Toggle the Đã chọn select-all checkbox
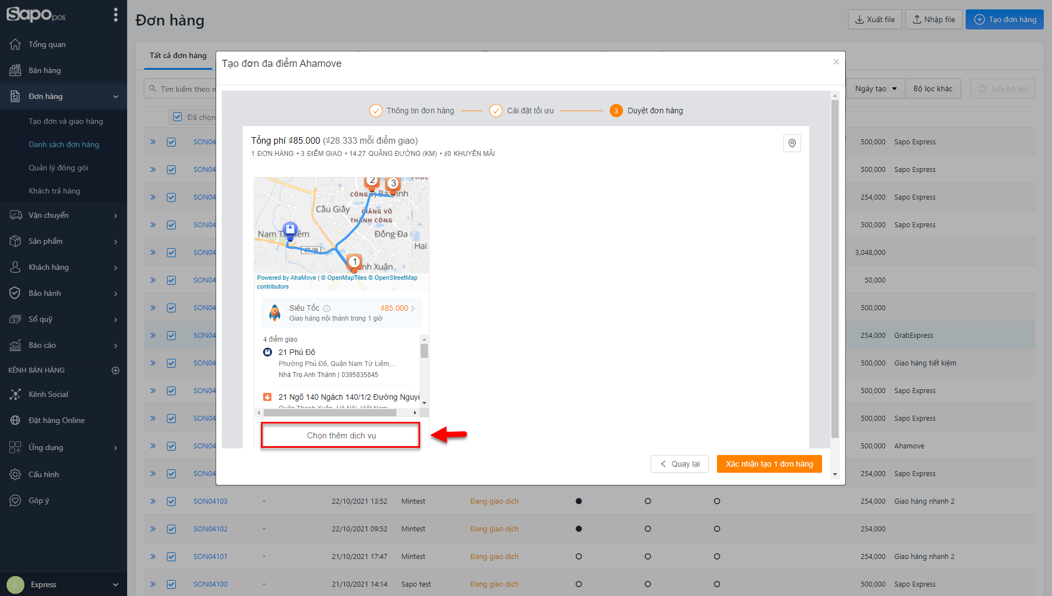 click(177, 117)
